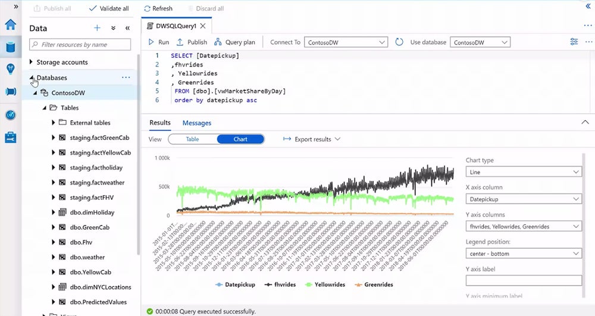Collapse all items with double-down chevron
Screen dimensions: 595x316
113,28
